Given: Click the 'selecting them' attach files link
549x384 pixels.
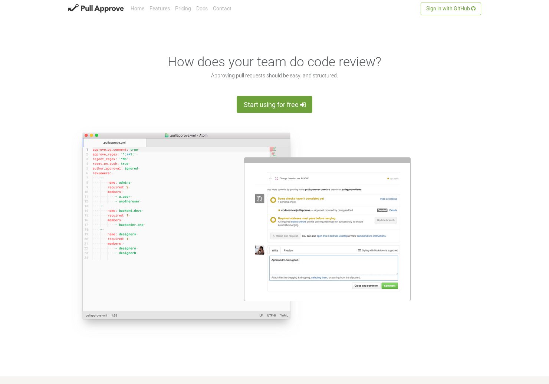Looking at the screenshot, I should 319,277.
